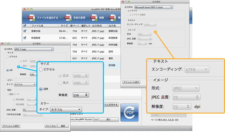Screen dimensions: 225x132
Task: Click デフォルトに戻す in the Excel settings dialog
Action: (x=131, y=82)
